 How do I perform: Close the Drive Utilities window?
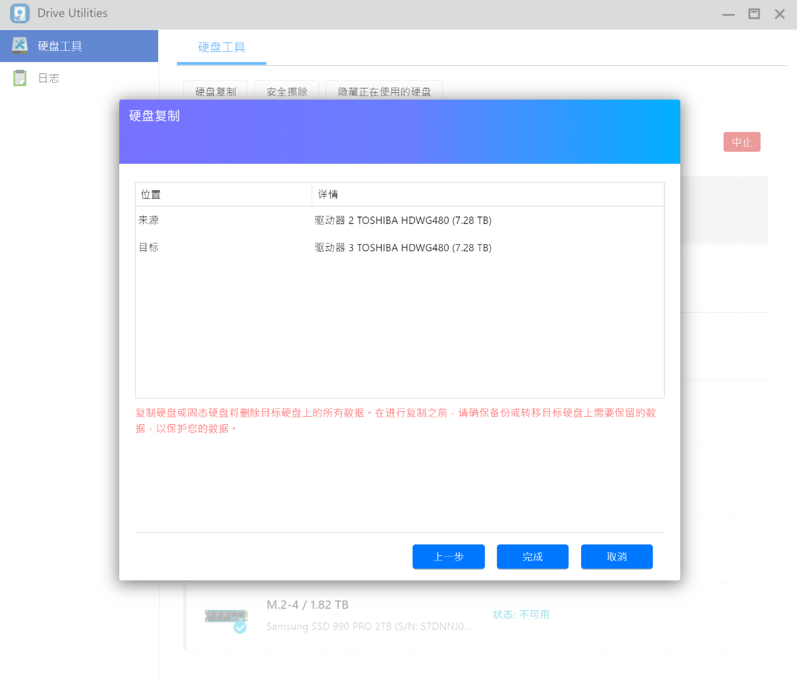pos(779,14)
